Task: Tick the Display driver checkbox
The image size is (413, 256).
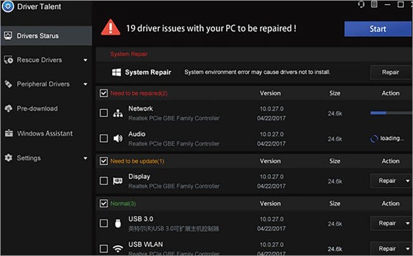Action: point(104,181)
